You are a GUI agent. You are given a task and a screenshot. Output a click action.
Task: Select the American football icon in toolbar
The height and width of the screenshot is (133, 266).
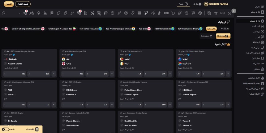coord(65,13)
